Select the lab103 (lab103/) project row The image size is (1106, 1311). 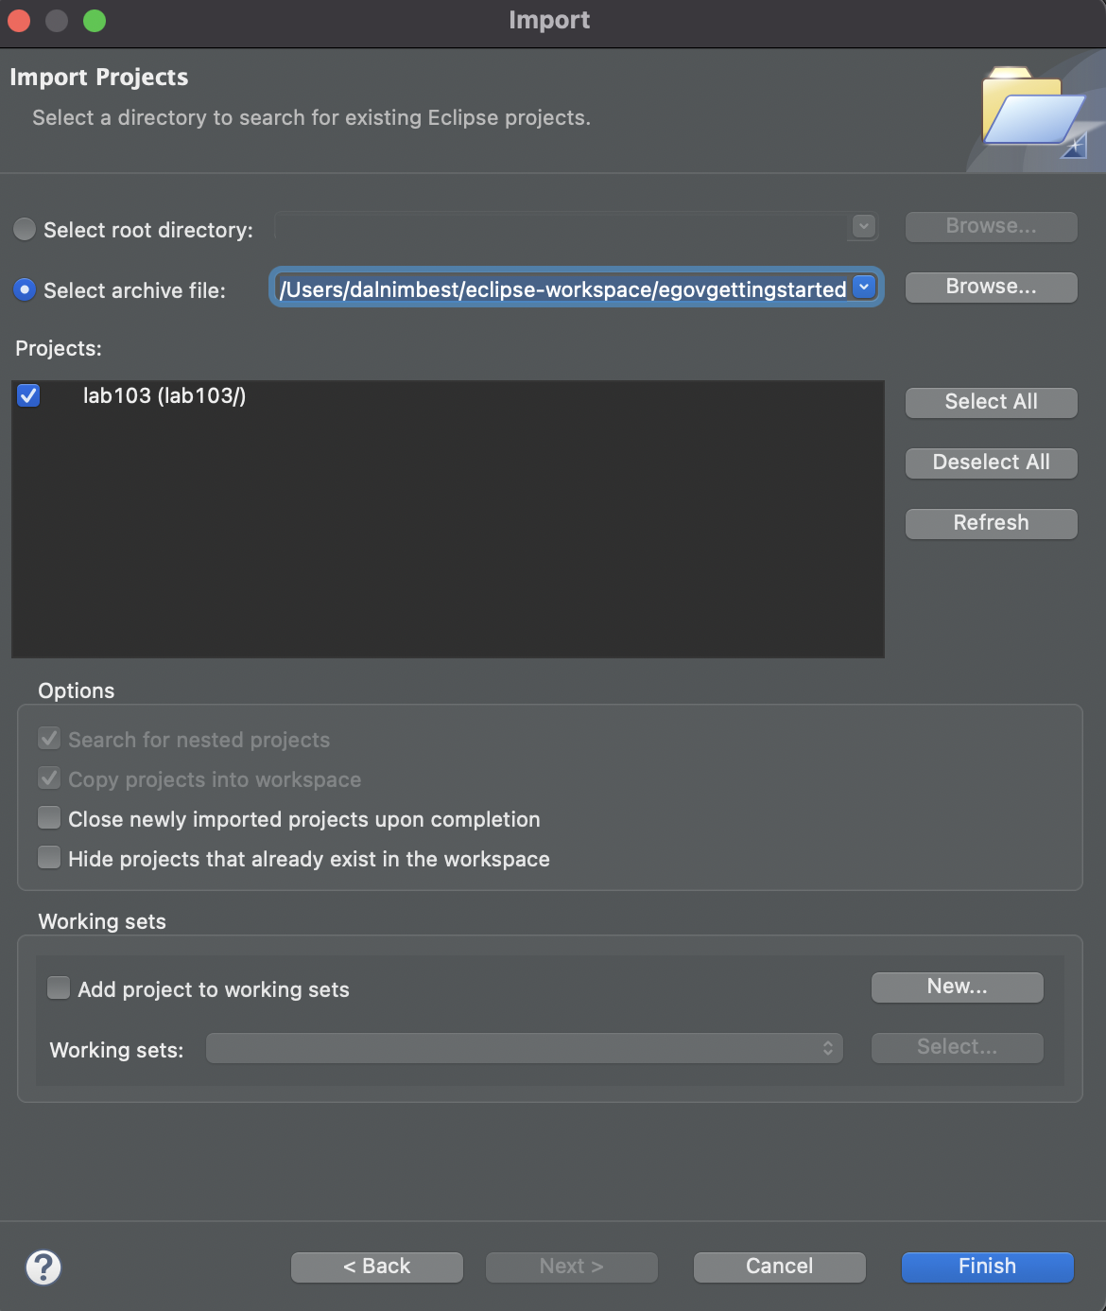pyautogui.click(x=448, y=395)
